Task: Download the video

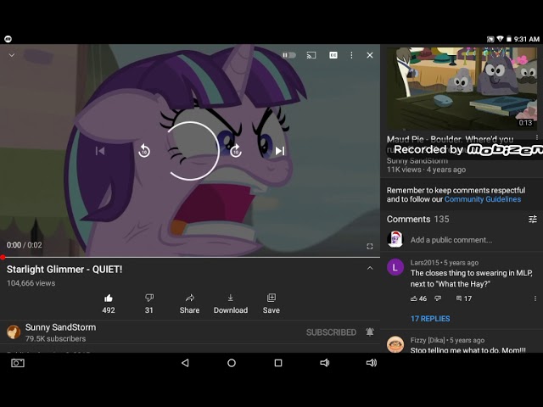Action: point(231,304)
